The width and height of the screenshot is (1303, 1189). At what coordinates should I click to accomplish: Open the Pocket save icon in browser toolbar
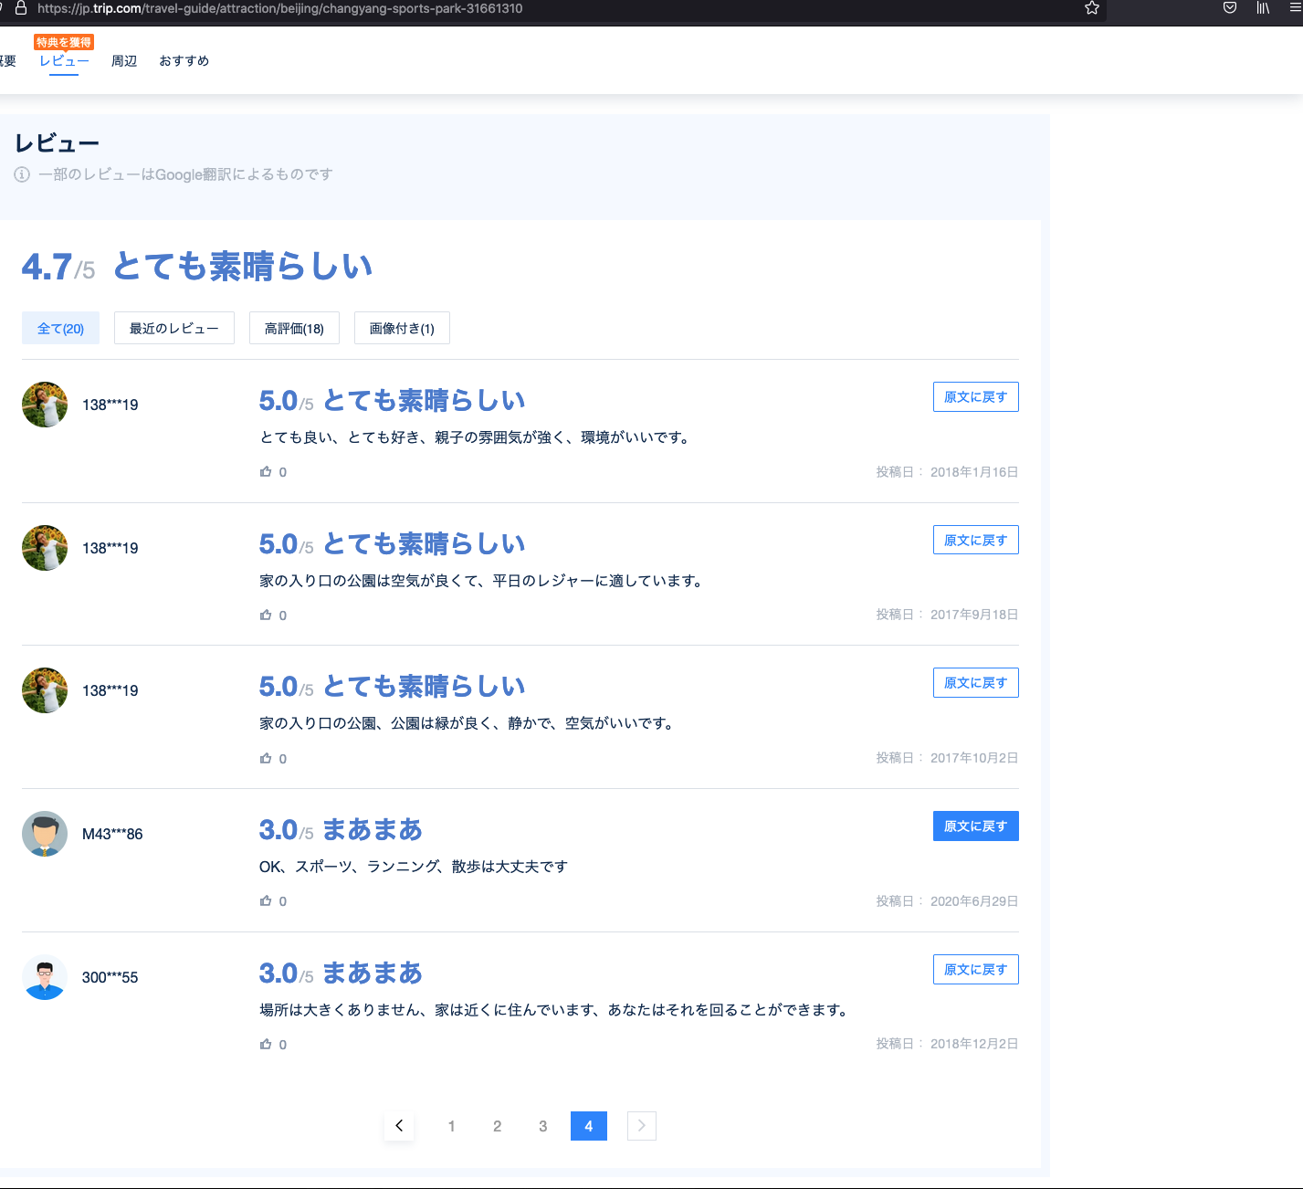click(x=1230, y=8)
